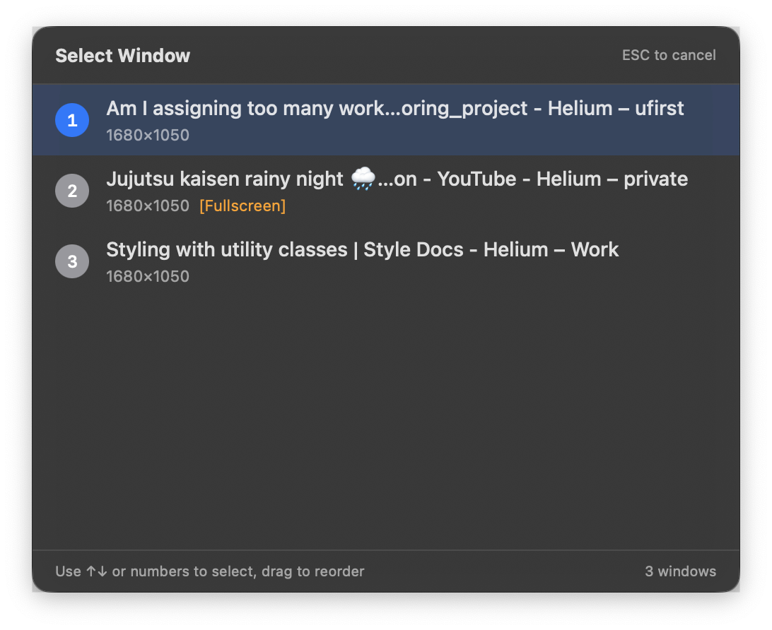The image size is (772, 630).
Task: Click the blue number 1 badge
Action: (x=71, y=120)
